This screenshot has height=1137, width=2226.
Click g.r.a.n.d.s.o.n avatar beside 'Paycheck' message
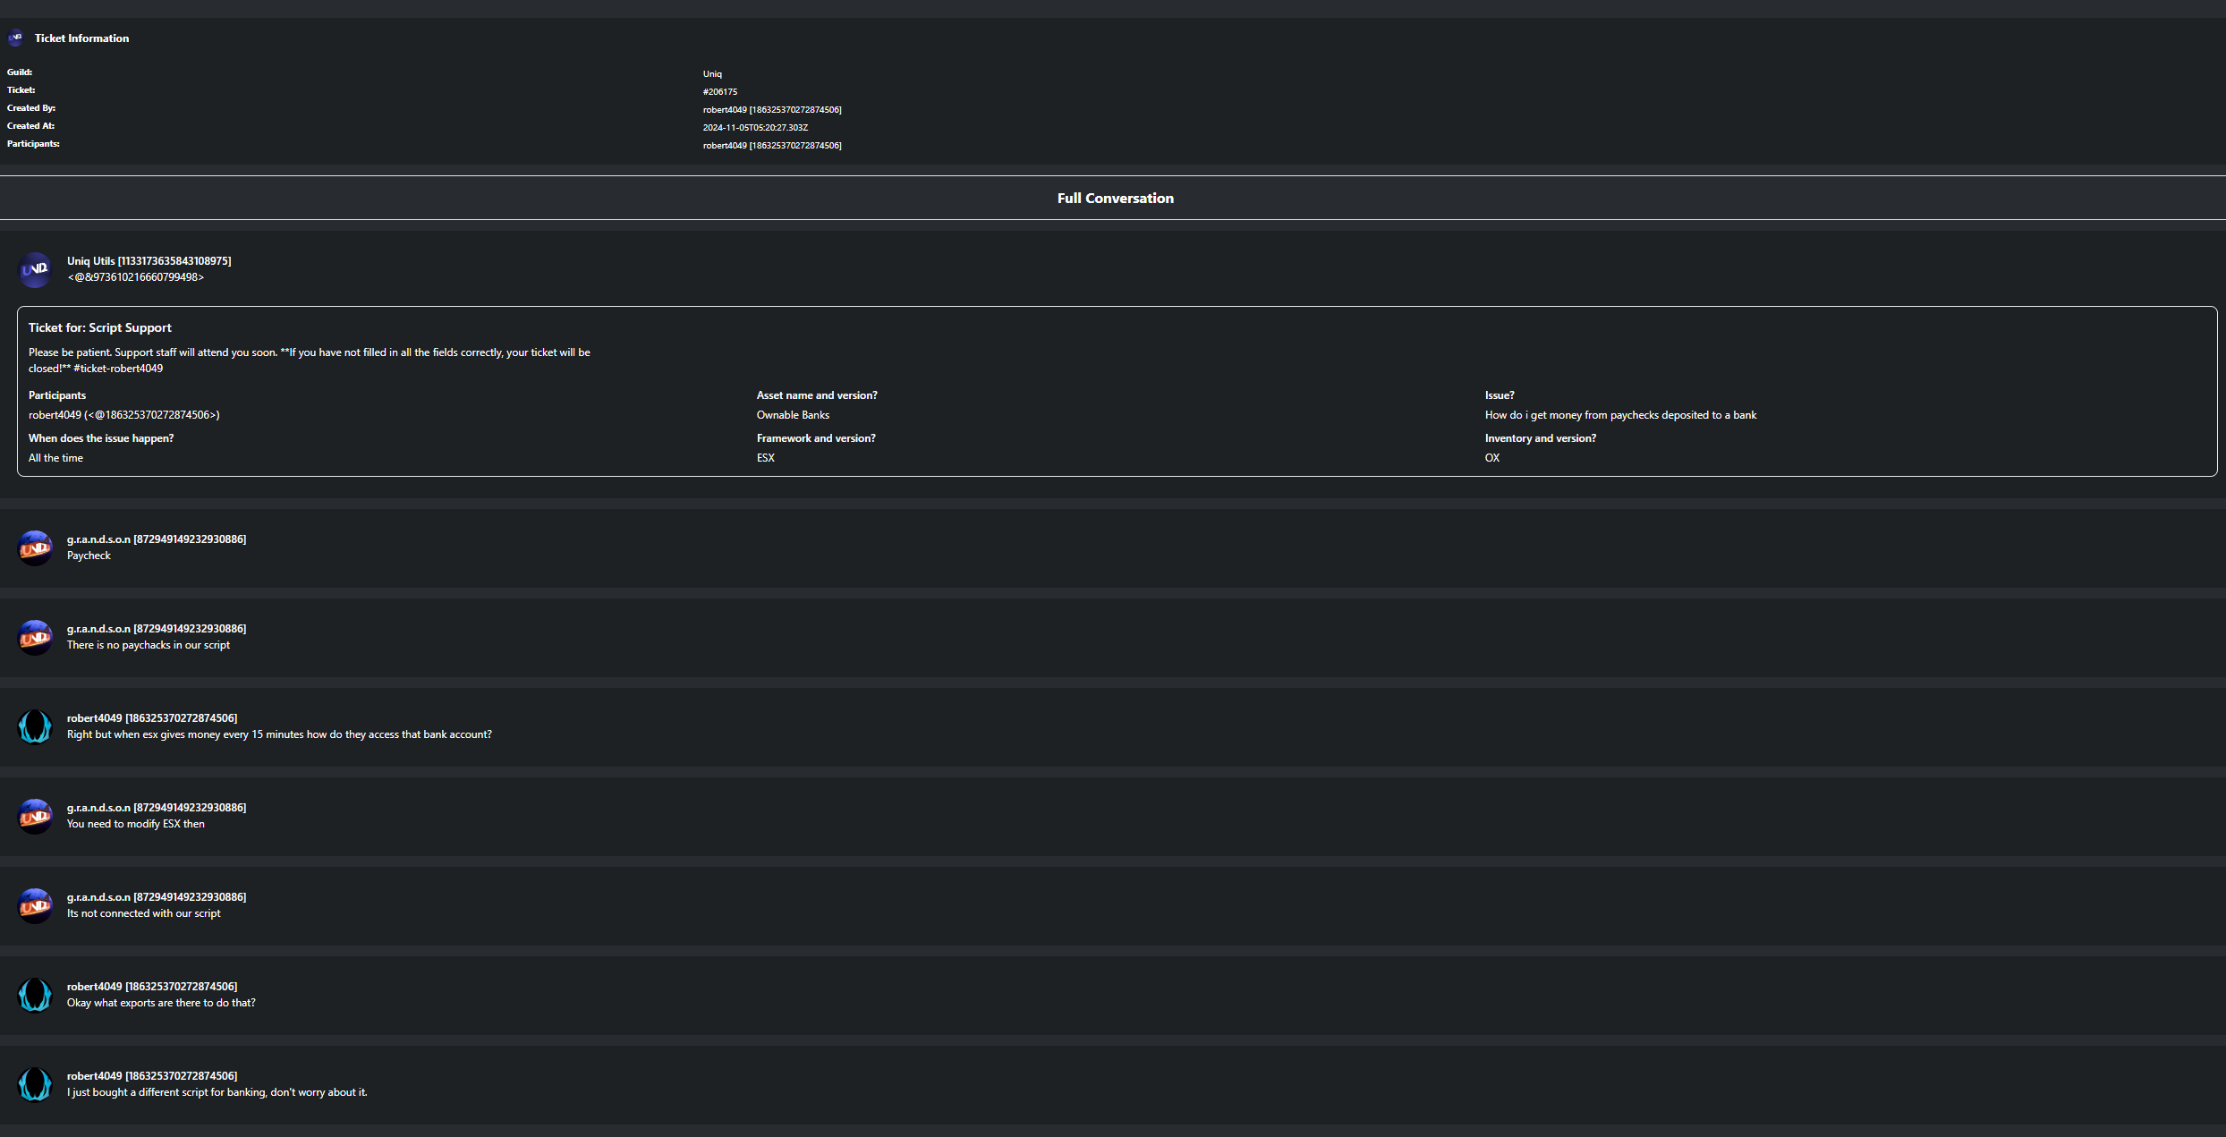(x=35, y=547)
